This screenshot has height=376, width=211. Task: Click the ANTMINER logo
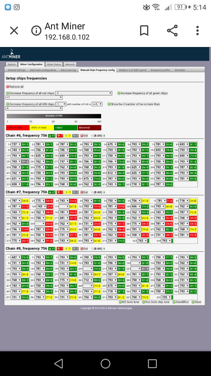(x=11, y=54)
